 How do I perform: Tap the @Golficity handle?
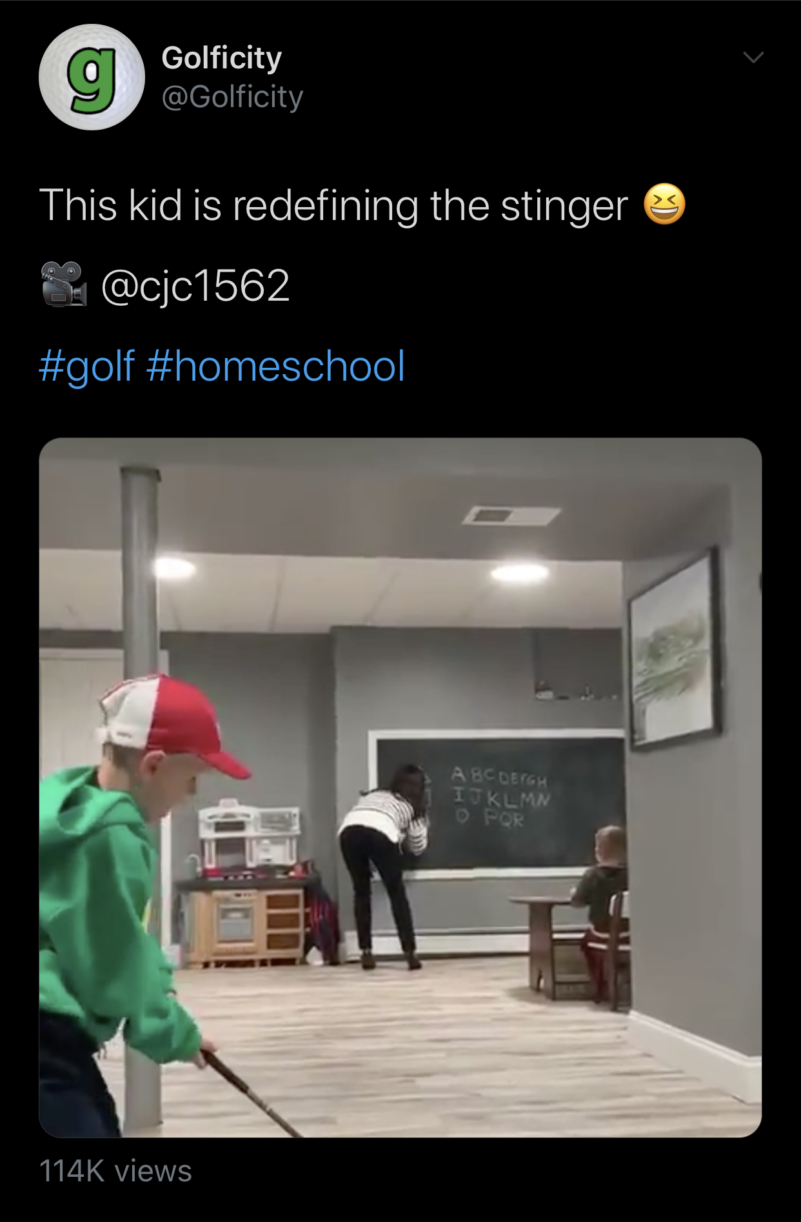tap(232, 97)
